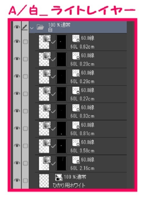Click the mask link checkmark on the 60L 0.62cm layer
The height and width of the screenshot is (199, 145).
click(53, 42)
